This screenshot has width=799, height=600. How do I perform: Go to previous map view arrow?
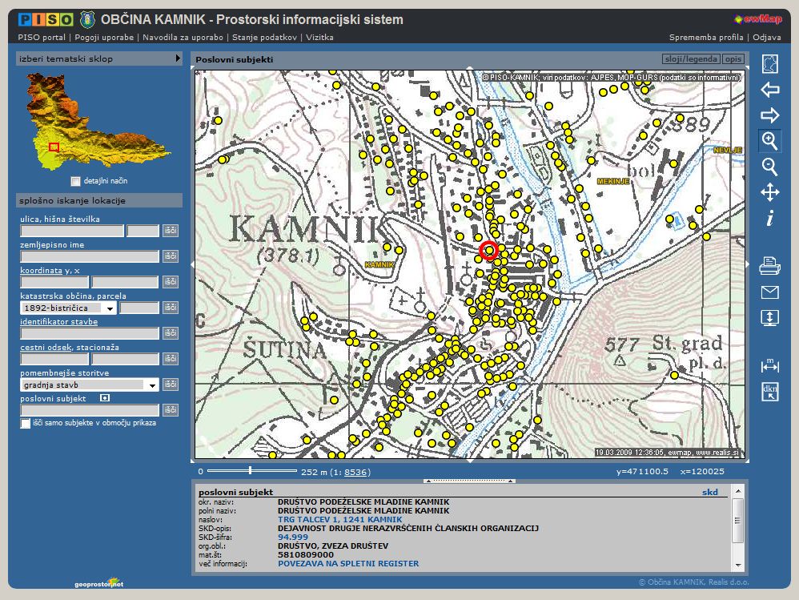(769, 90)
